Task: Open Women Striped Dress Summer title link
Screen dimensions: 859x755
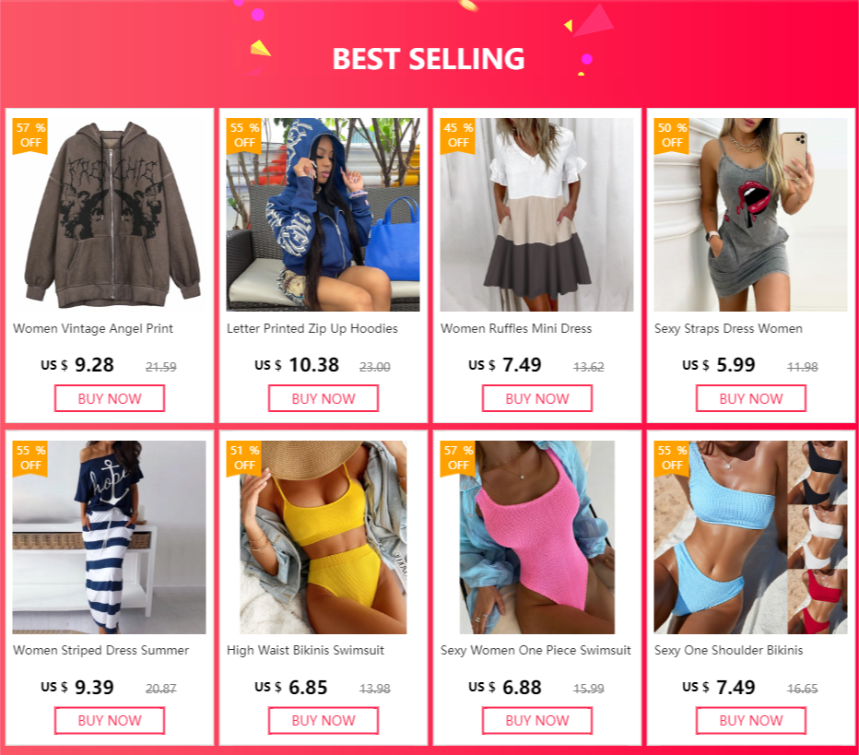Action: (100, 650)
